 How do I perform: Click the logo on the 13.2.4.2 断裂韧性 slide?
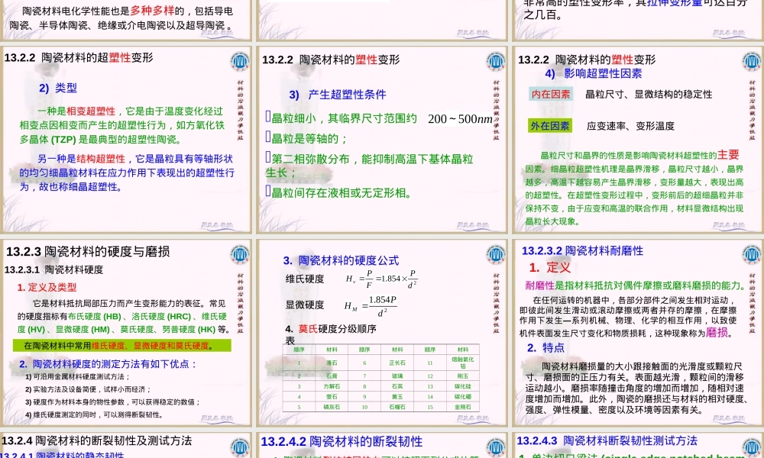[x=496, y=448]
